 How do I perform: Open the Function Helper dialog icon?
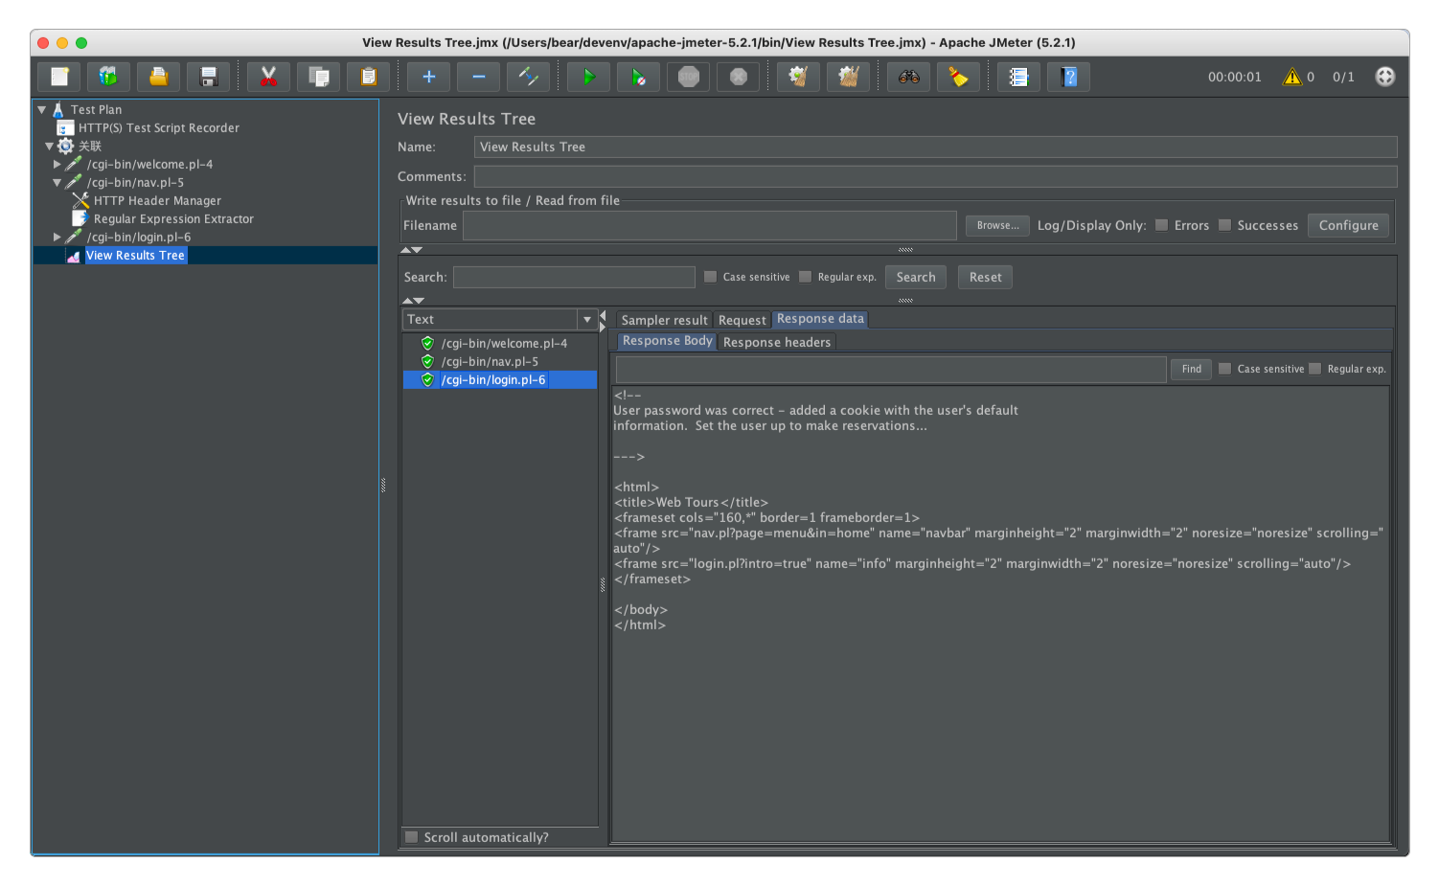pyautogui.click(x=1019, y=77)
